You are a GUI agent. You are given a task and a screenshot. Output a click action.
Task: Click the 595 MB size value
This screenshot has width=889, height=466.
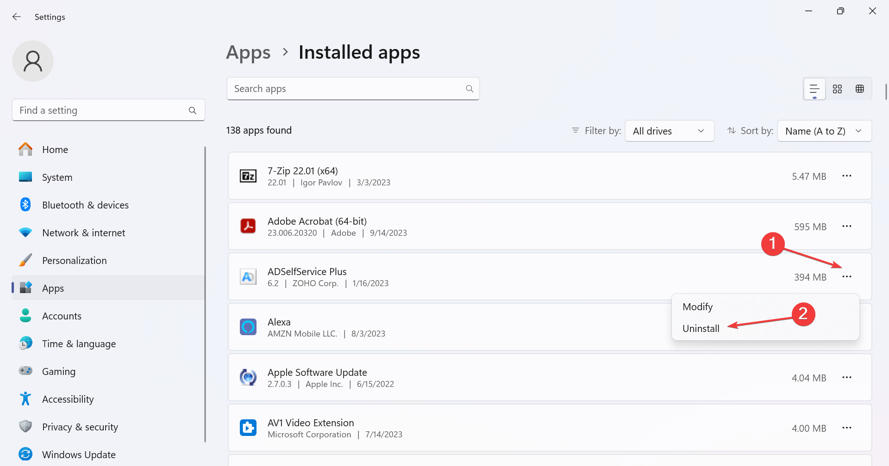(x=810, y=227)
